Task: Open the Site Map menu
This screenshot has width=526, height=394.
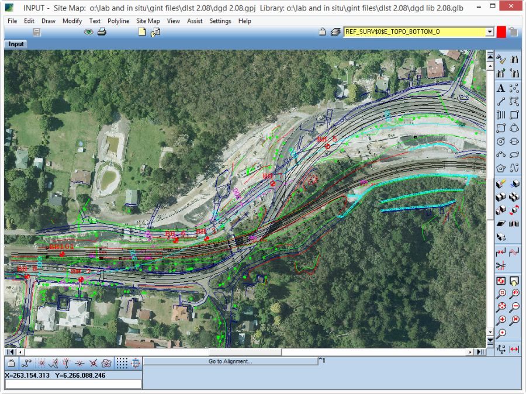Action: (148, 20)
